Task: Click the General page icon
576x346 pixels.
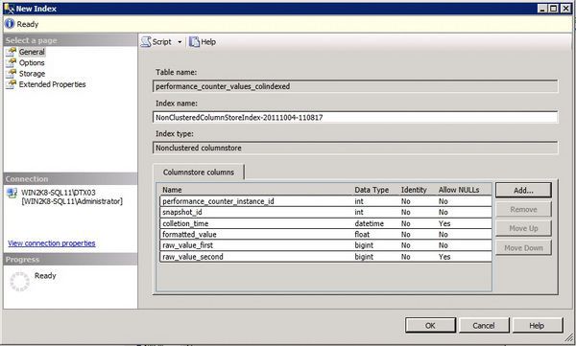Action: pos(12,52)
